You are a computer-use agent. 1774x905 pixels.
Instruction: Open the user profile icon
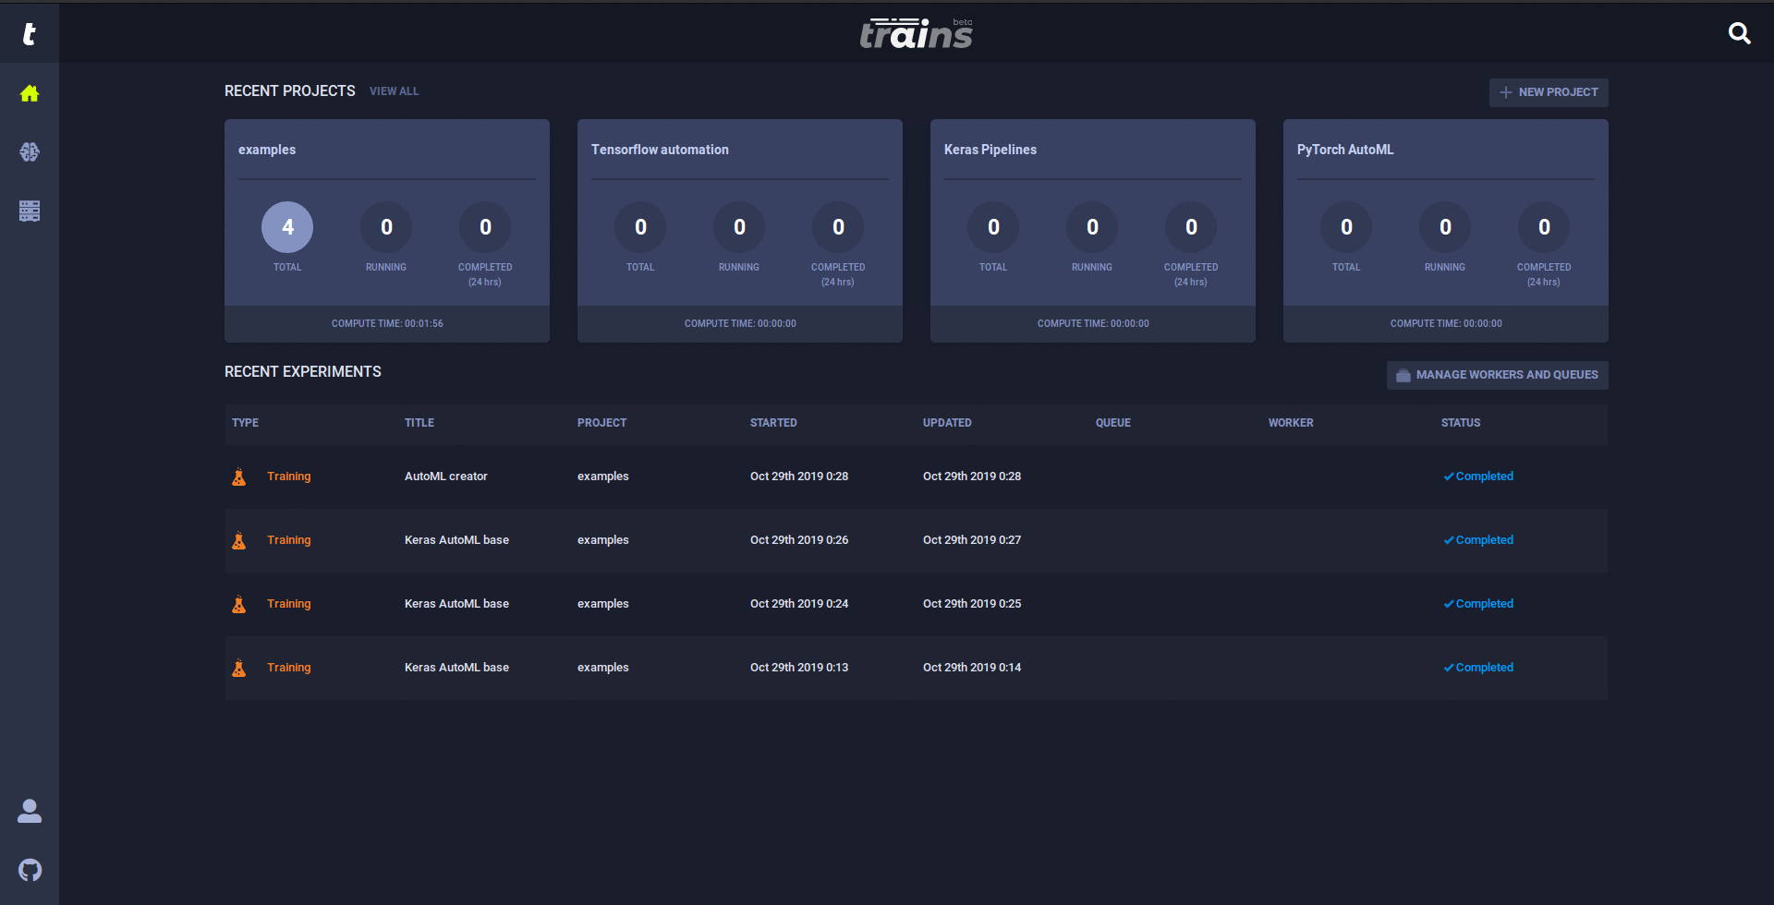pyautogui.click(x=30, y=811)
